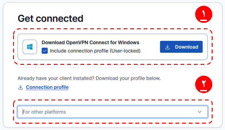The height and width of the screenshot is (130, 225).
Task: Click the Windows logo icon
Action: 30,47
